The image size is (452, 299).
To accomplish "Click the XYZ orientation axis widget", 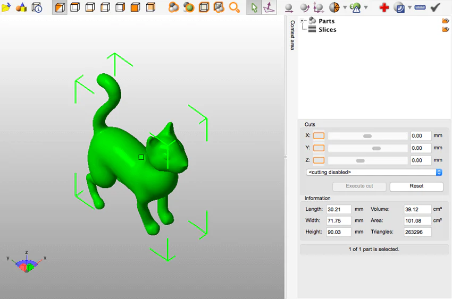I will 27,262.
